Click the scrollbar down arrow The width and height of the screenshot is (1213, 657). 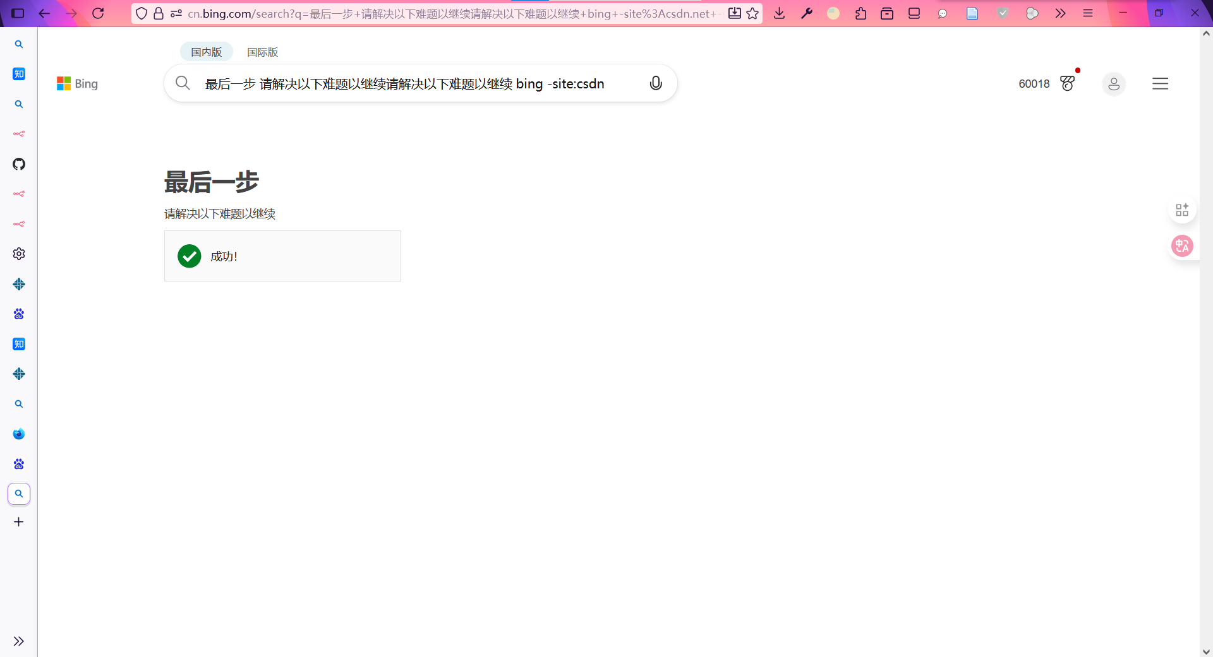point(1206,651)
